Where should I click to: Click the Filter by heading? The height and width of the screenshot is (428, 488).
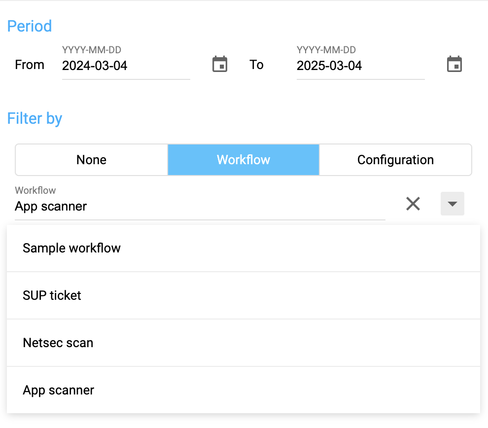(x=35, y=118)
